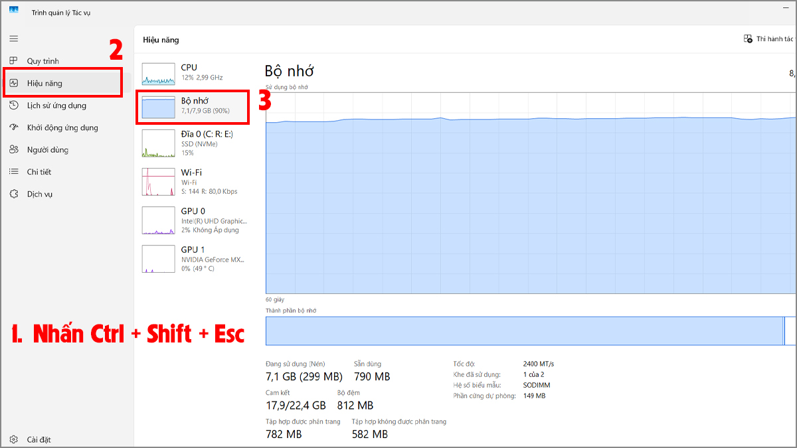Viewport: 797px width, 448px height.
Task: Select the CPU performance graph item
Action: (192, 72)
